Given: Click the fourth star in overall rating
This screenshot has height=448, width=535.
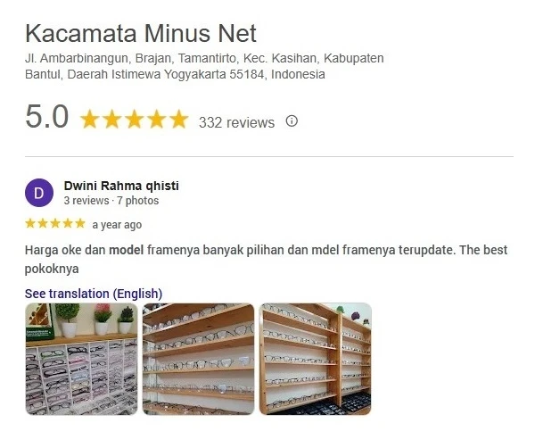Looking at the screenshot, I should pyautogui.click(x=157, y=119).
